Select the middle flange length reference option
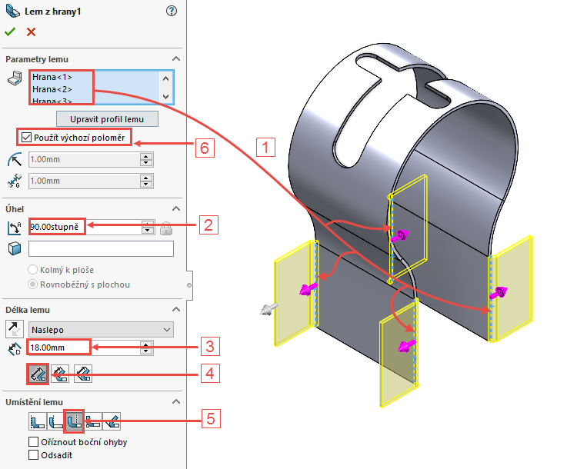The image size is (577, 469). coord(60,374)
